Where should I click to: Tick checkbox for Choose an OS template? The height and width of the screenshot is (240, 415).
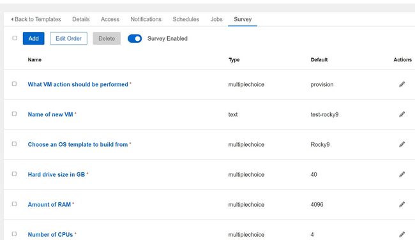click(x=14, y=144)
